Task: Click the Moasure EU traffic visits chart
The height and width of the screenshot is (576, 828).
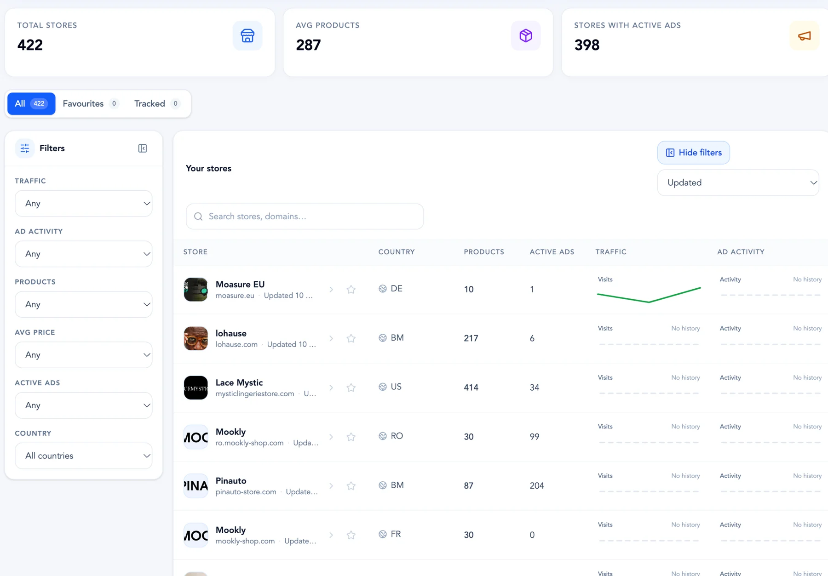Action: pos(649,295)
